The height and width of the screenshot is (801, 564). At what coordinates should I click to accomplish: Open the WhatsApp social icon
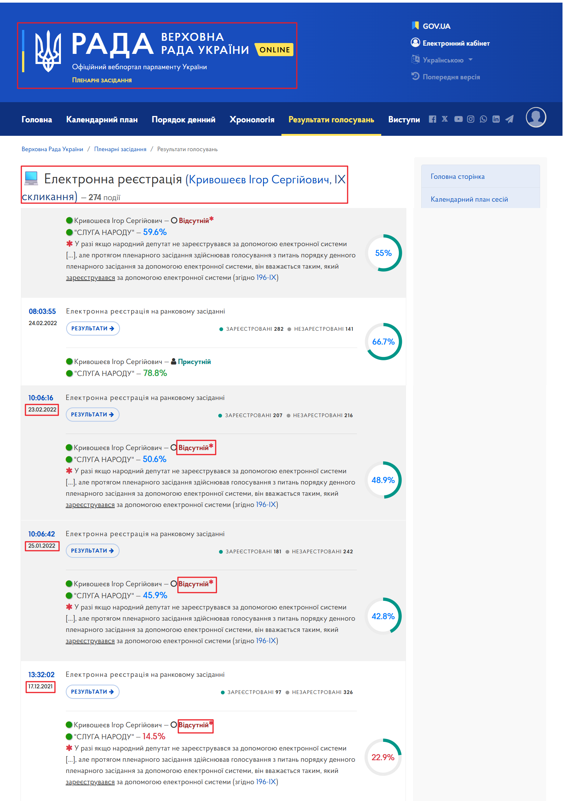484,119
